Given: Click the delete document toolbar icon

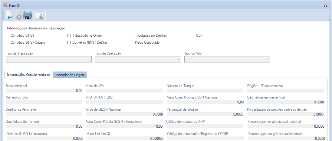Looking at the screenshot, I should (18, 15).
